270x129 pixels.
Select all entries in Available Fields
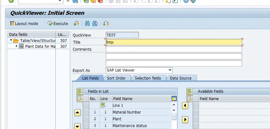[190, 91]
